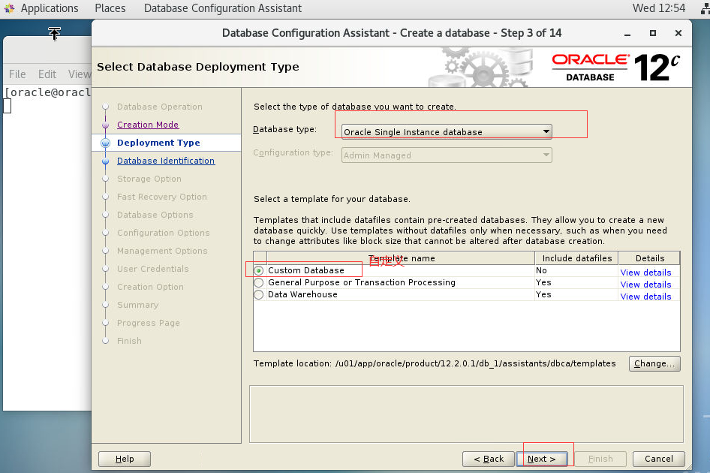Viewport: 710px width, 473px height.
Task: Open the Database type dropdown
Action: [447, 132]
